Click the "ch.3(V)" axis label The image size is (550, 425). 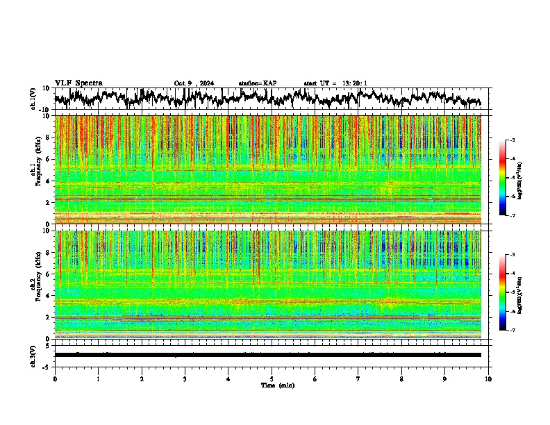pos(33,356)
